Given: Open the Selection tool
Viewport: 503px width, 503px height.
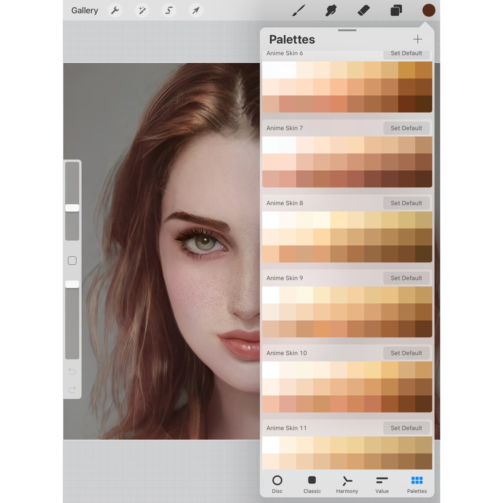Looking at the screenshot, I should coord(169,10).
